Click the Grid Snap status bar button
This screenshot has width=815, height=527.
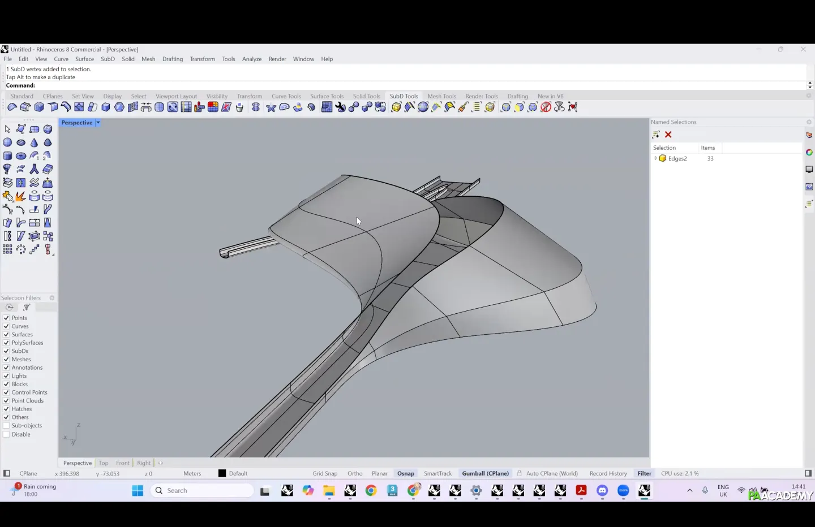[x=325, y=474]
